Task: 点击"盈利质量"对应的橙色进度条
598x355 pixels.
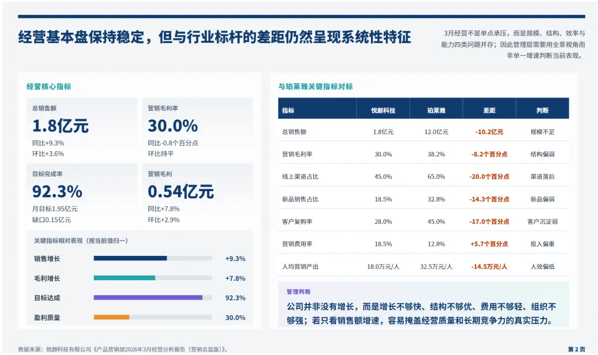Action: coord(111,318)
